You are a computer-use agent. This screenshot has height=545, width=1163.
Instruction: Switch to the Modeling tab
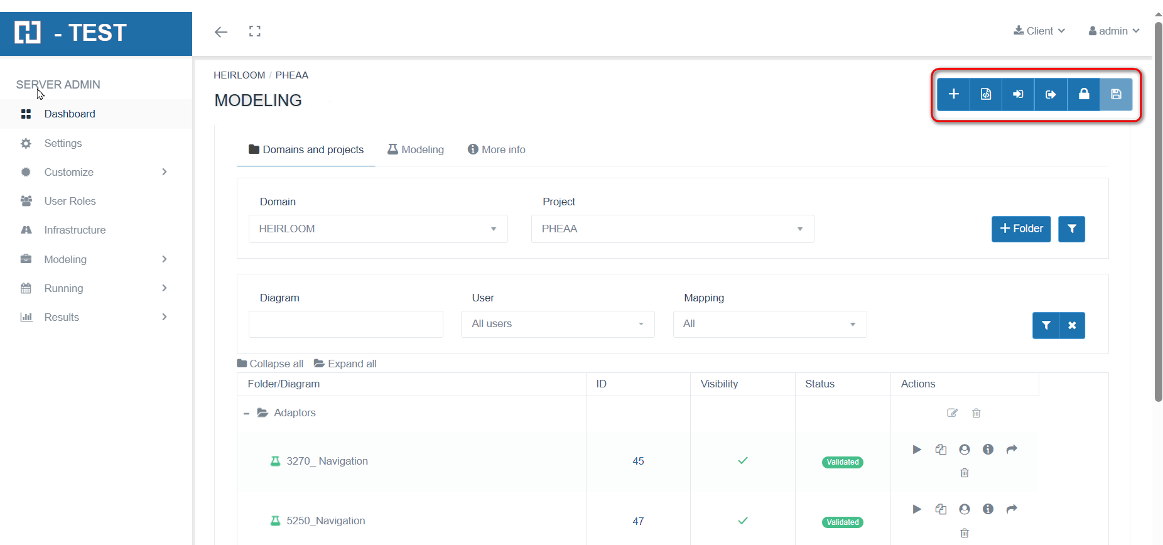click(x=416, y=149)
